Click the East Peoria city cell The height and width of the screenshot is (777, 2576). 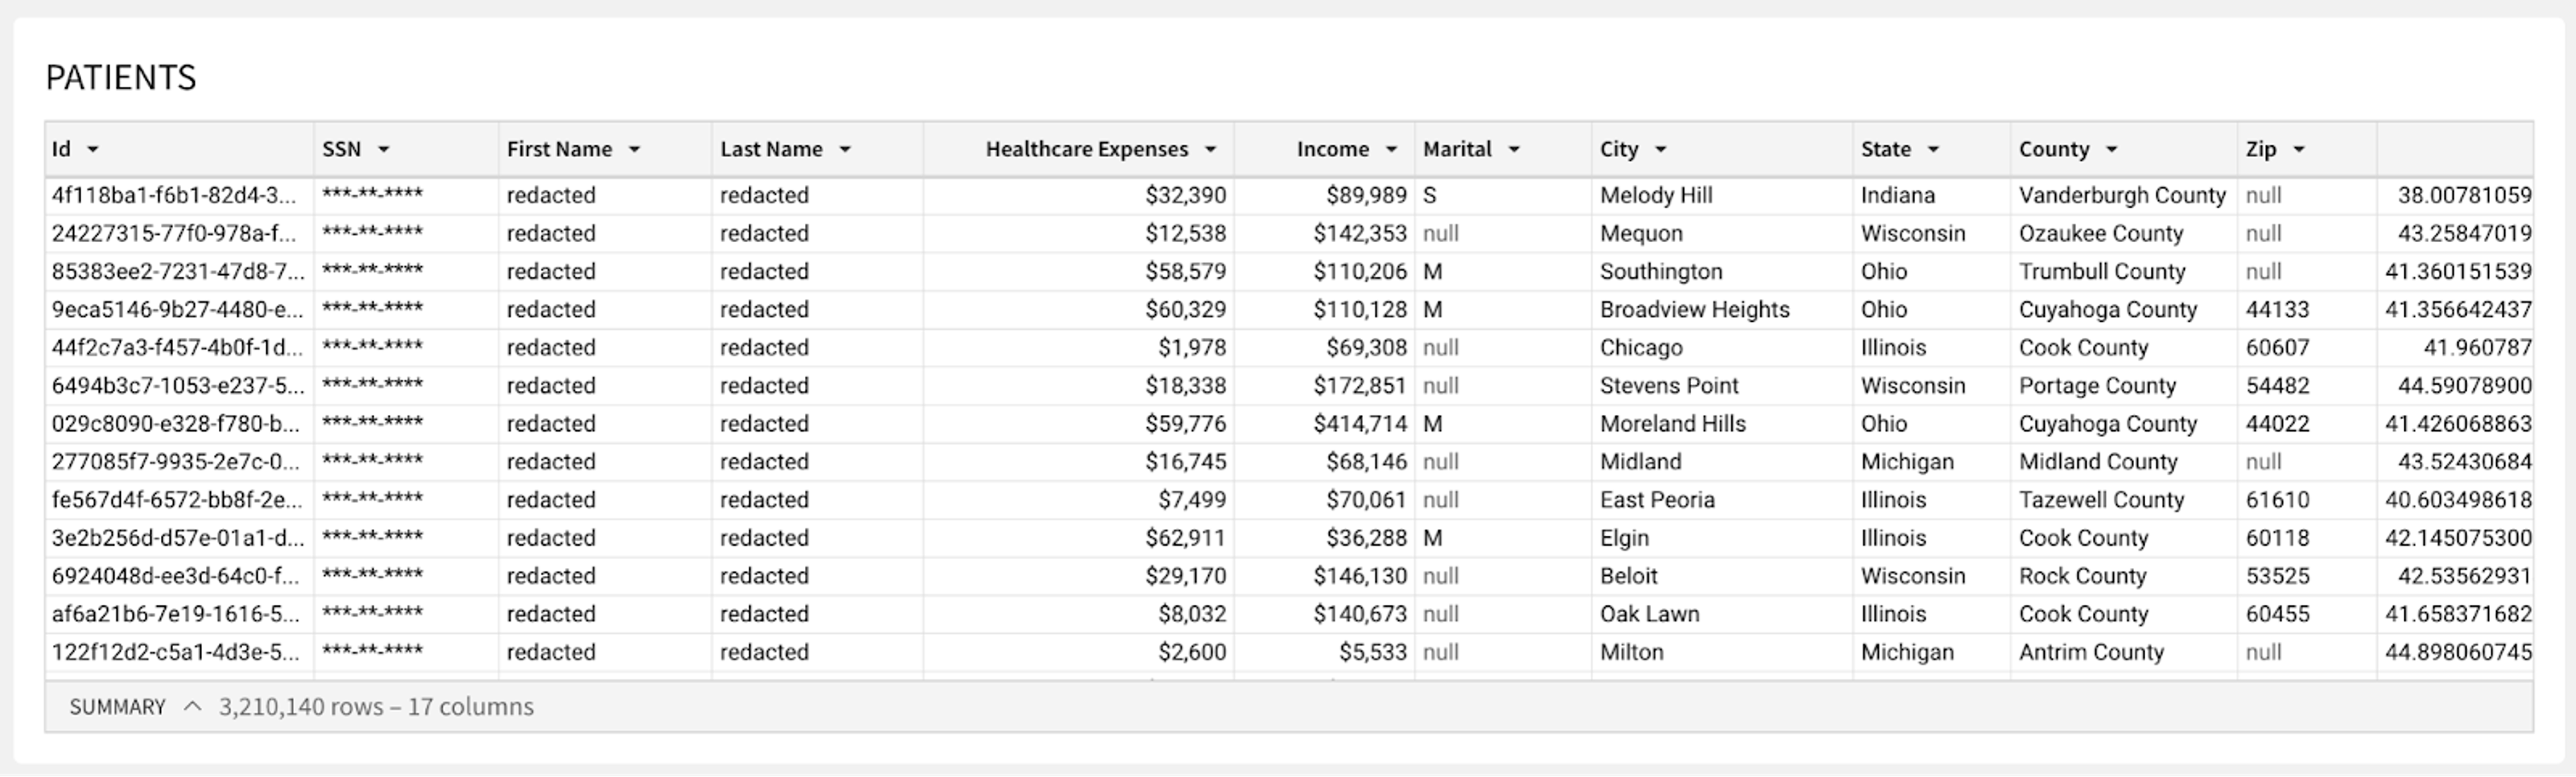click(1722, 500)
